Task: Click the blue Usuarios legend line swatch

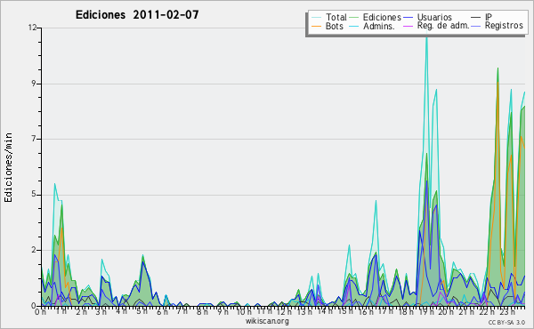Action: 408,18
